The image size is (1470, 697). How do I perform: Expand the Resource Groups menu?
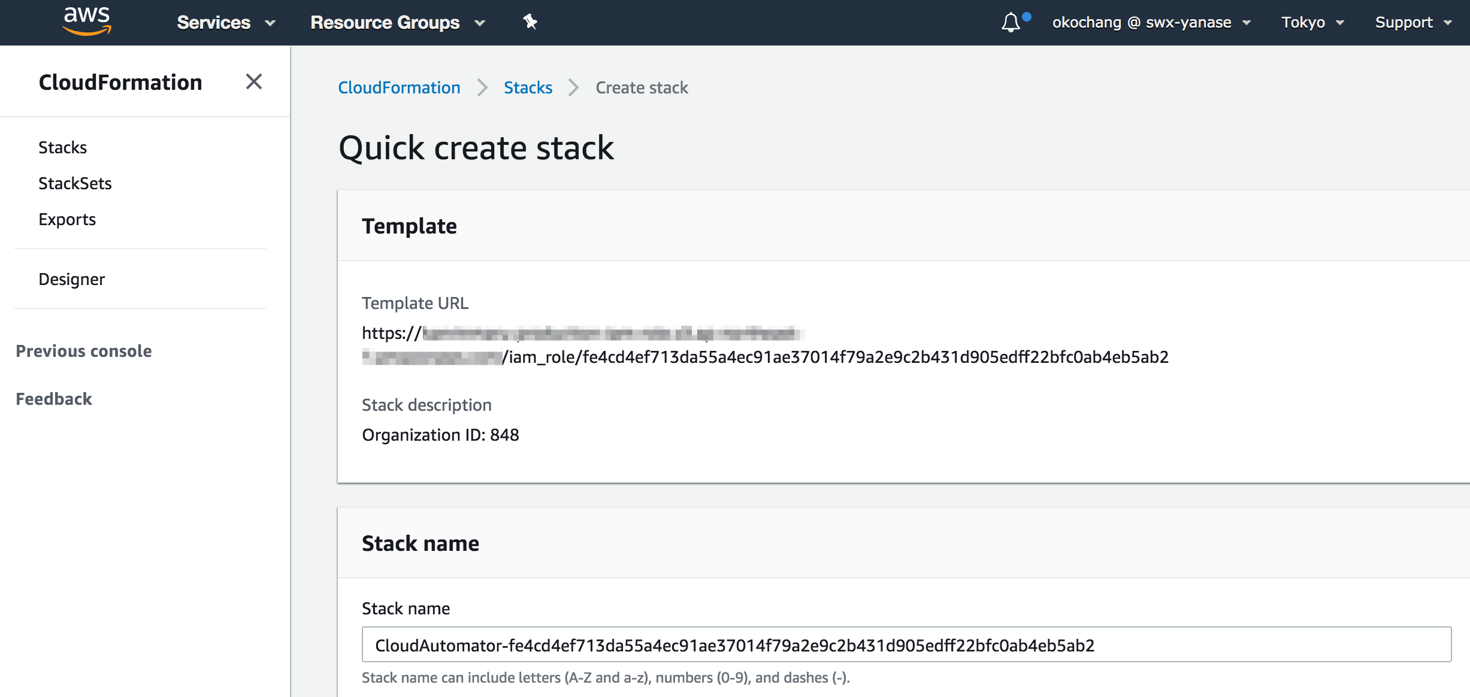pos(397,23)
